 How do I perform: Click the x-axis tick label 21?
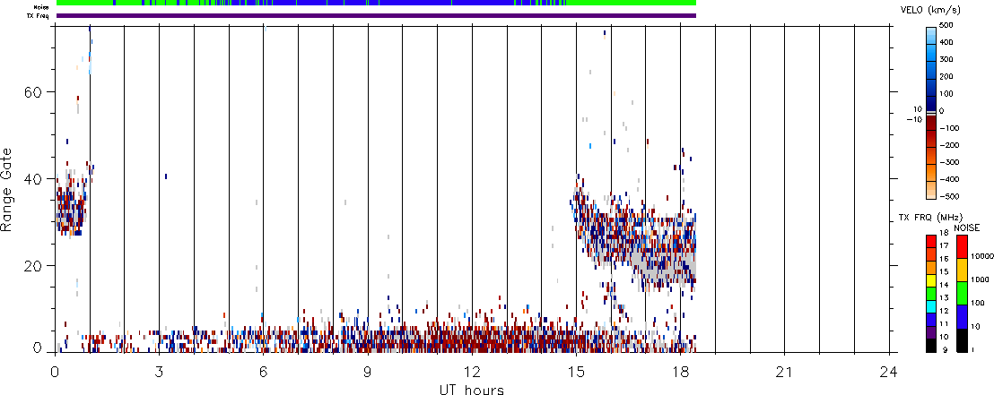(x=785, y=371)
